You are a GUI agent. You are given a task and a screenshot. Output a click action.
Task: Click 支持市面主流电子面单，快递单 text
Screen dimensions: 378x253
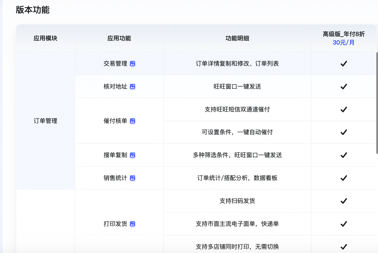pyautogui.click(x=237, y=224)
